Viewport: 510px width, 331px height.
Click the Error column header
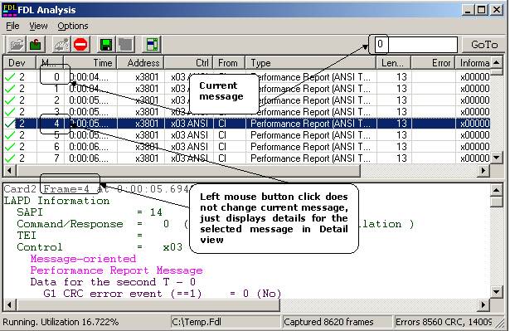pos(433,62)
